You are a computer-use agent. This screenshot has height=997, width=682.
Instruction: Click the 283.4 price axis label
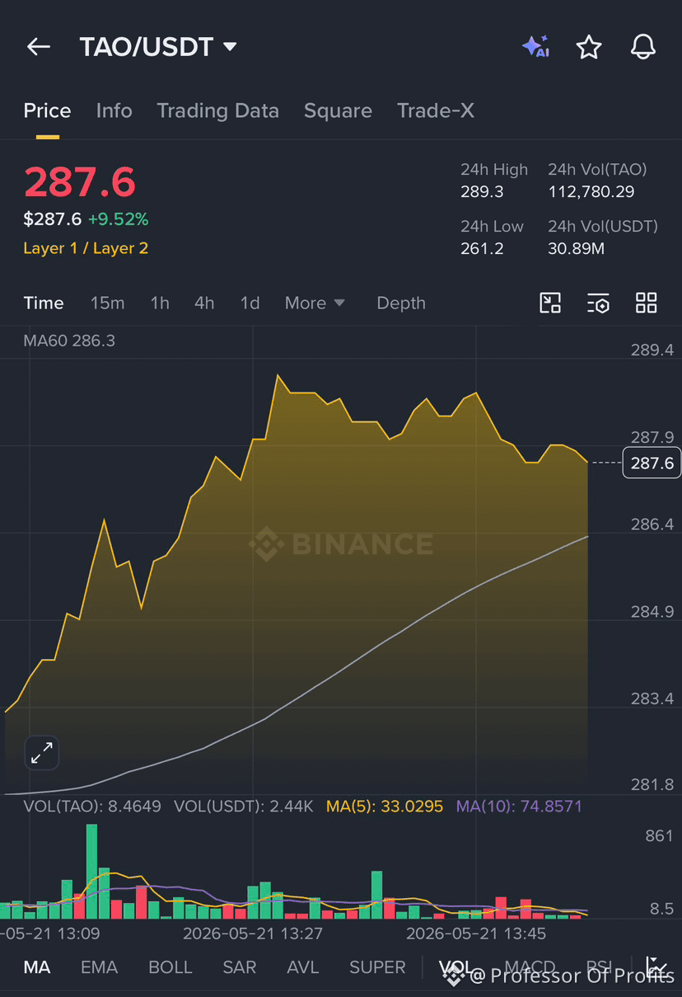point(652,698)
